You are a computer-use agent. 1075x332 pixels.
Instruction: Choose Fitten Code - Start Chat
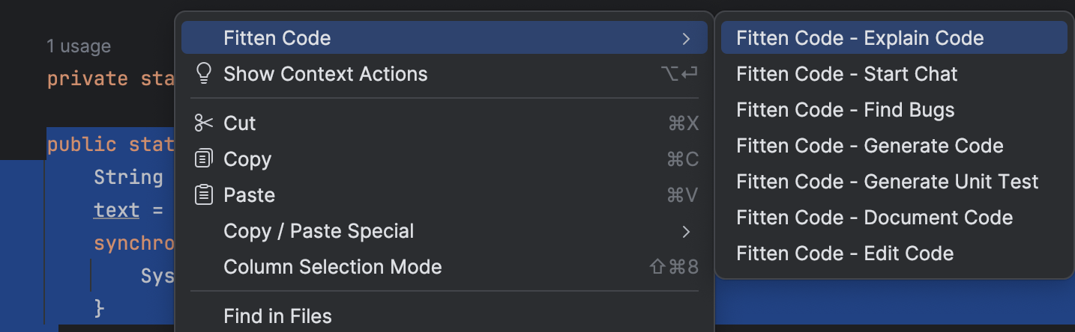click(x=894, y=74)
